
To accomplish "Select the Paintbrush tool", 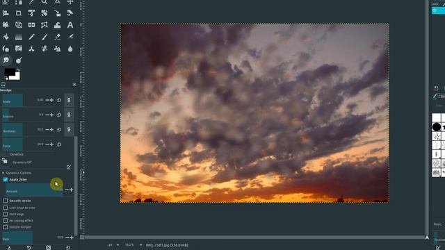I will pos(44,37).
